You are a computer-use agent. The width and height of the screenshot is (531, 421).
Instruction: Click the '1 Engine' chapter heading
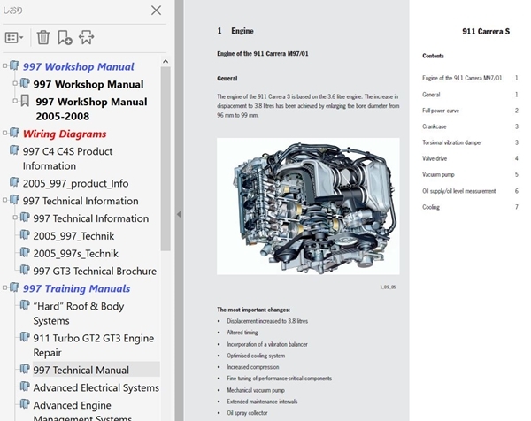(235, 31)
